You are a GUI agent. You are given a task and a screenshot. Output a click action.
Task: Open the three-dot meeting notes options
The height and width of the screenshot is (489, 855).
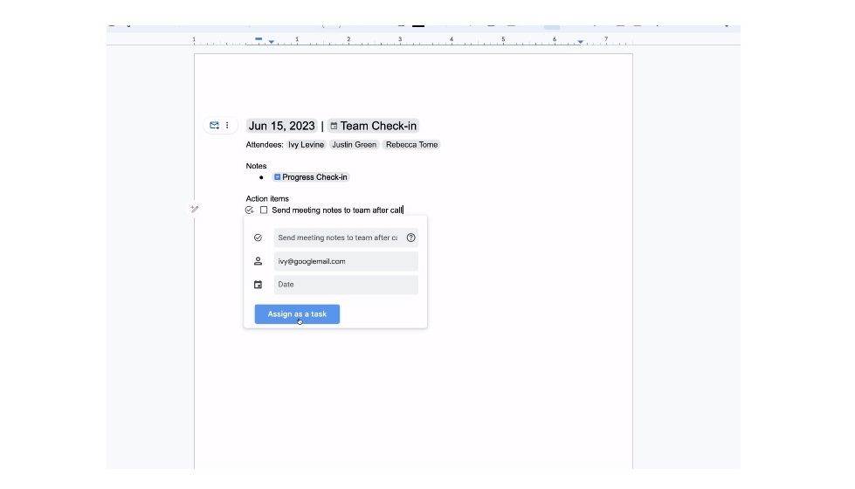pos(227,126)
